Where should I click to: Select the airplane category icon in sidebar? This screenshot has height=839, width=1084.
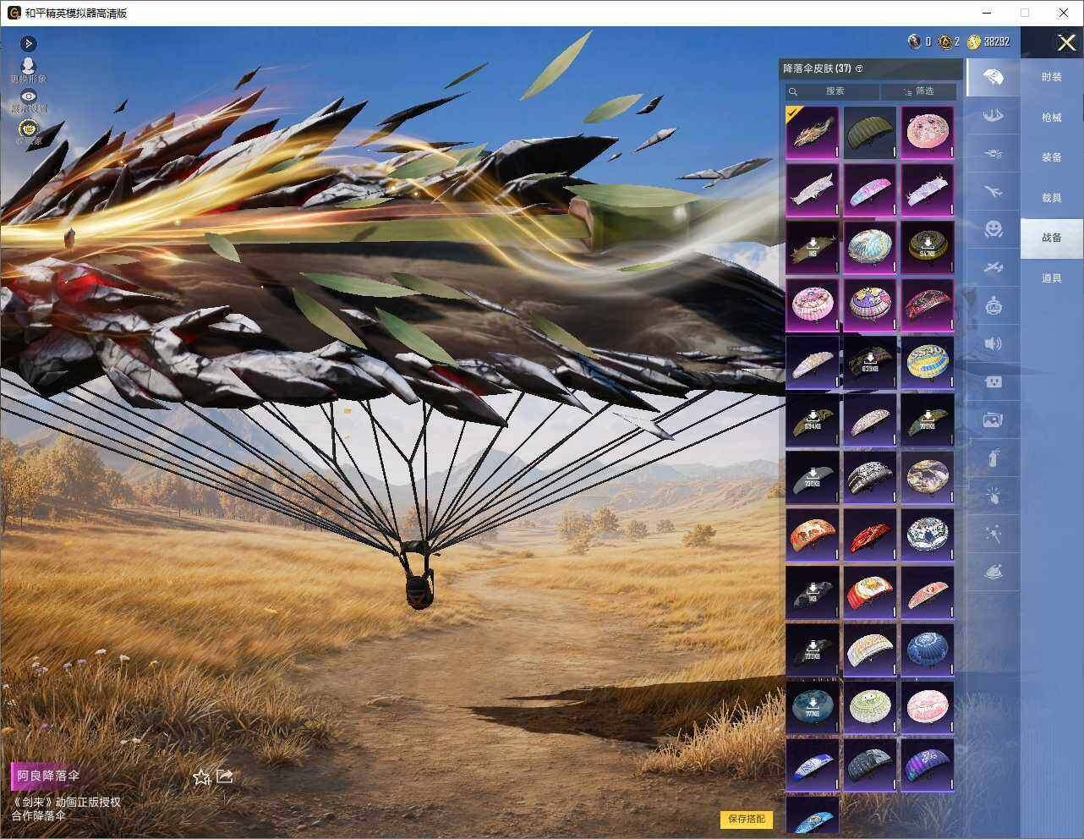tap(994, 192)
